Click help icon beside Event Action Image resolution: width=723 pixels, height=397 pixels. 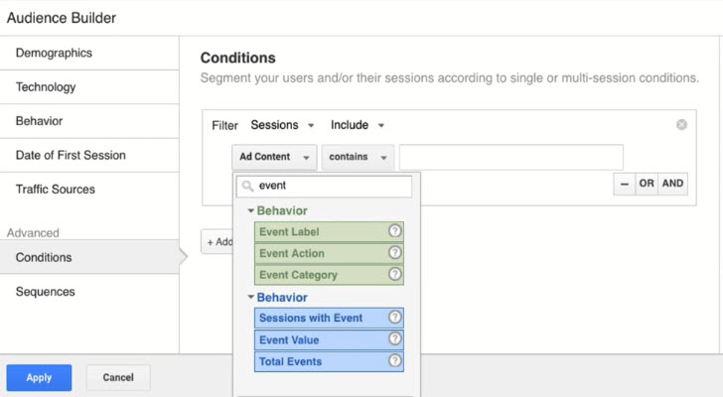(394, 253)
